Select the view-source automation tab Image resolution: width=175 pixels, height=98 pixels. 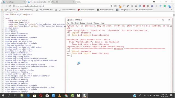coord(39,2)
